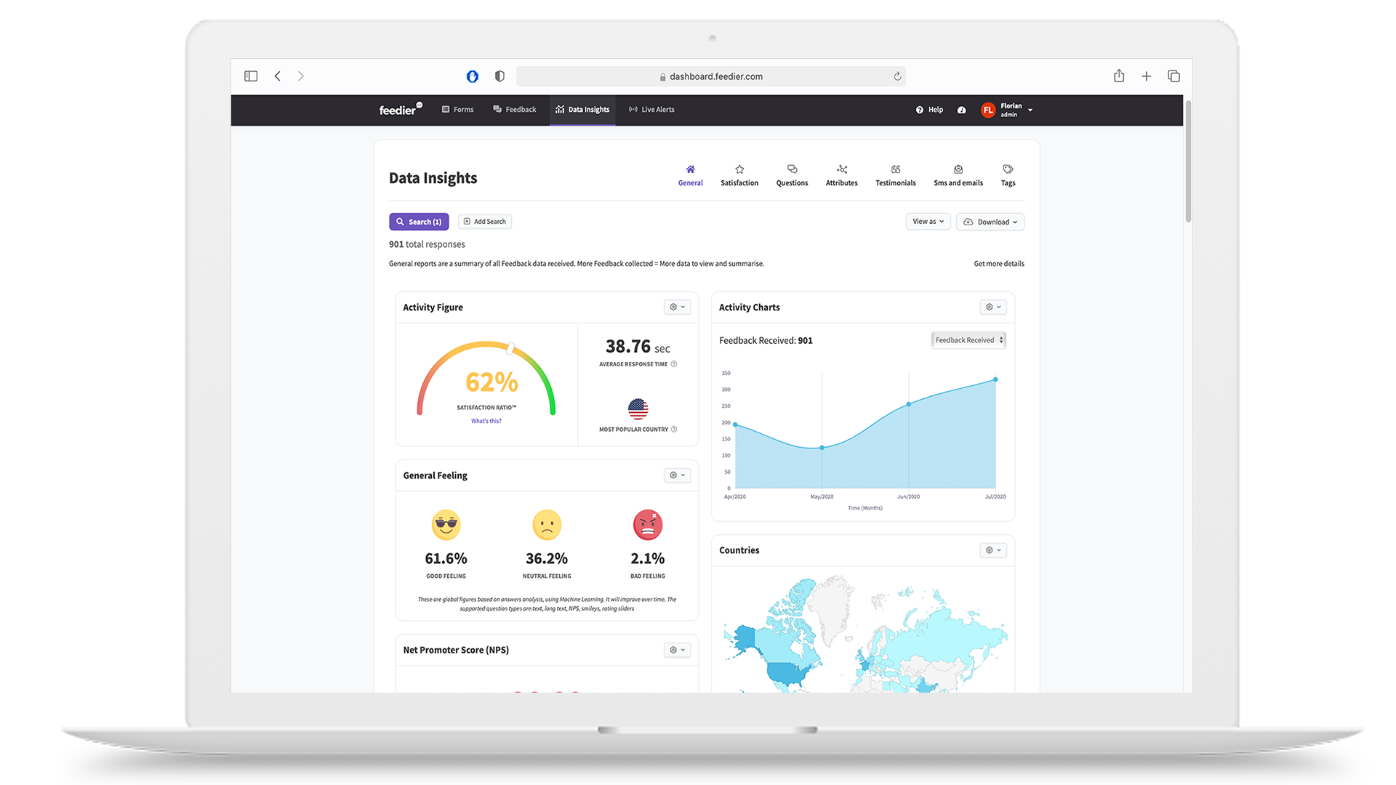Open the Feedback Received chart selector
Viewport: 1396px width, 785px height.
click(x=968, y=340)
